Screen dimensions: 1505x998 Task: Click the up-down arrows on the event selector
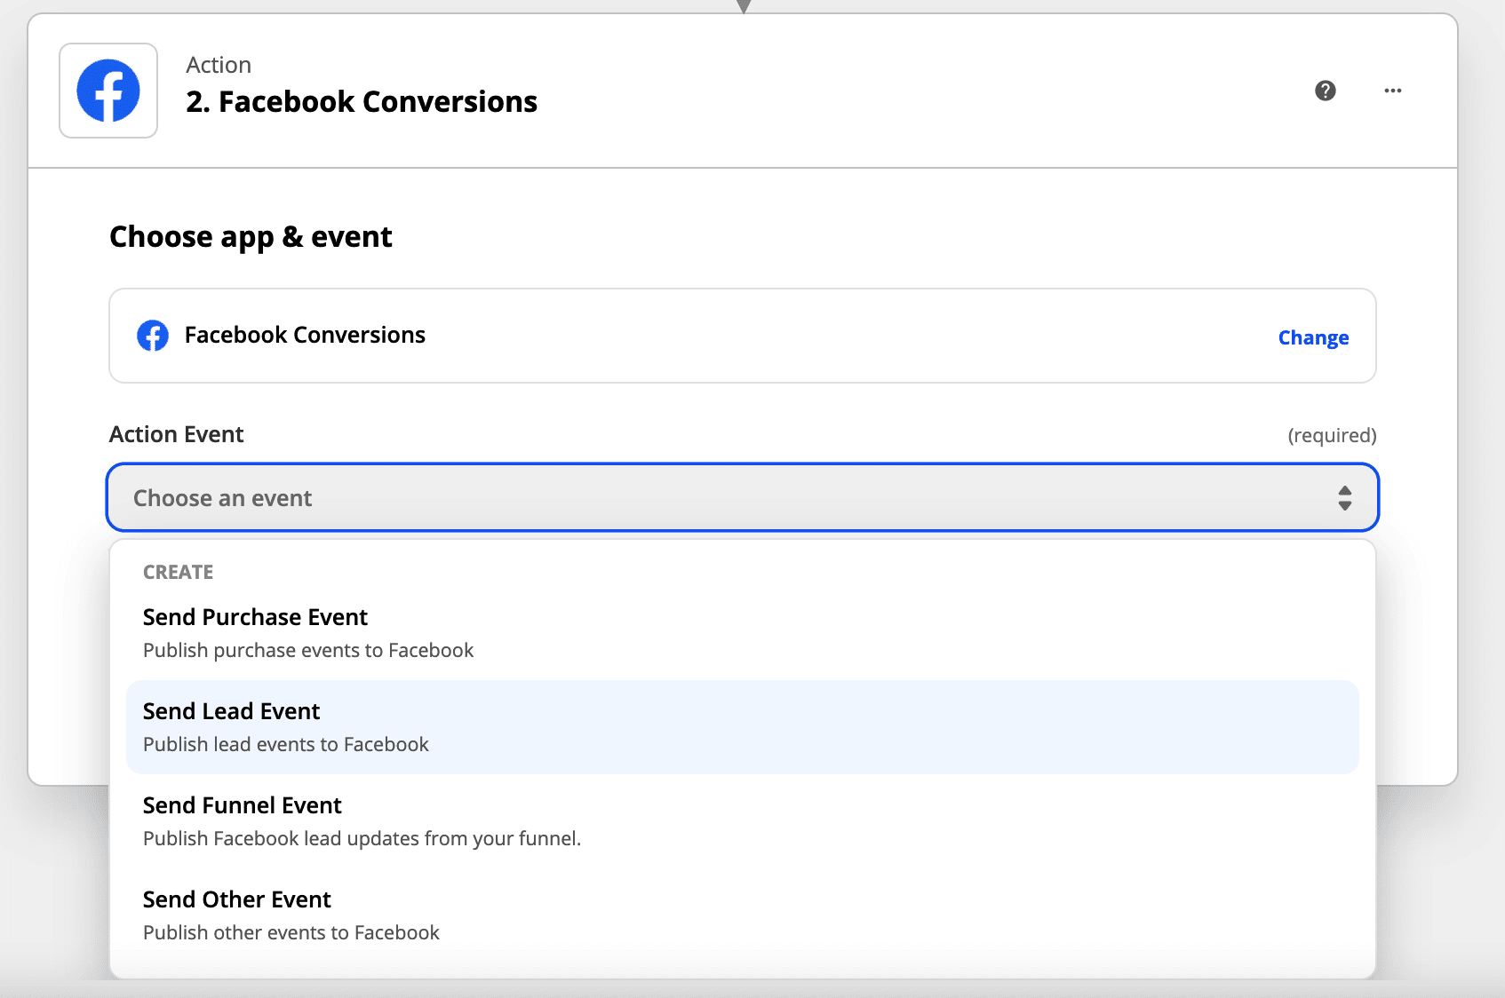(x=1345, y=498)
